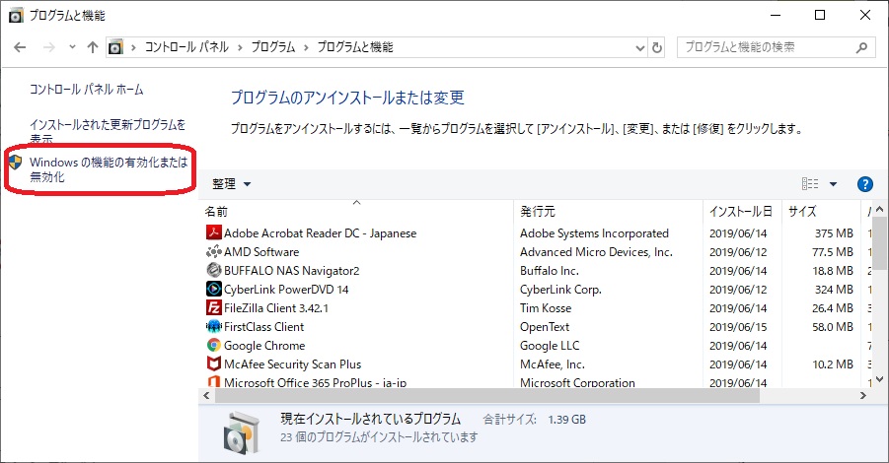Open コントロール パネル ホーム link
Screen dimensions: 889x463
86,90
